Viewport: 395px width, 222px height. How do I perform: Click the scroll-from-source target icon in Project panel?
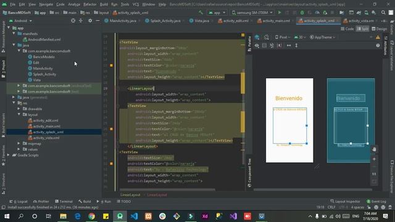(73, 21)
